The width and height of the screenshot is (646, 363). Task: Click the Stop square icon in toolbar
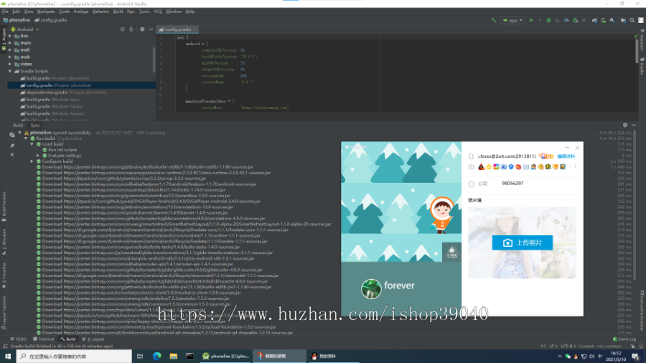[584, 20]
